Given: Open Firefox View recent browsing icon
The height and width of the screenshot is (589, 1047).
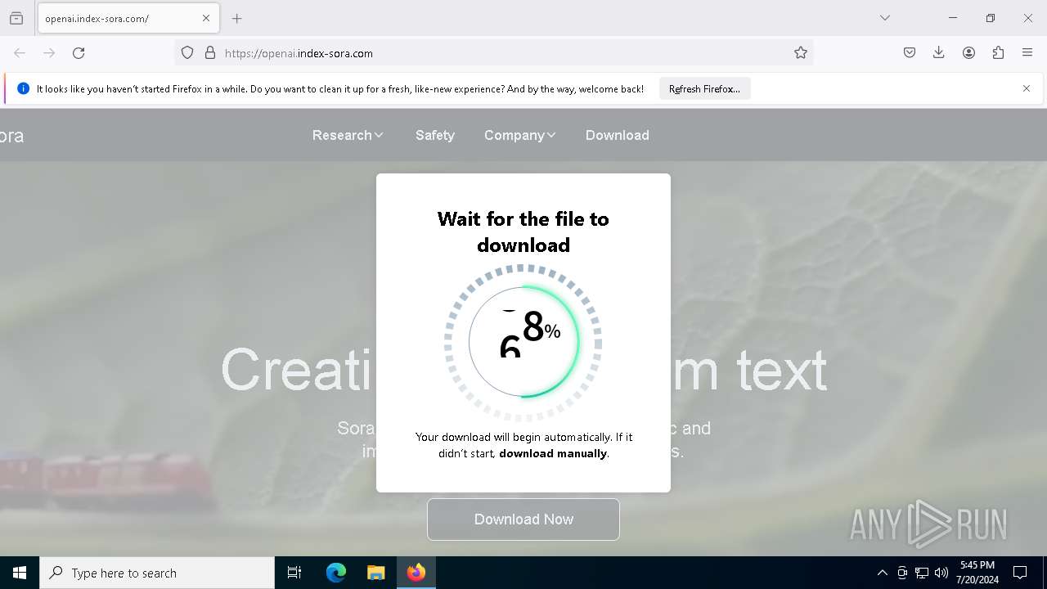Looking at the screenshot, I should click(x=16, y=18).
